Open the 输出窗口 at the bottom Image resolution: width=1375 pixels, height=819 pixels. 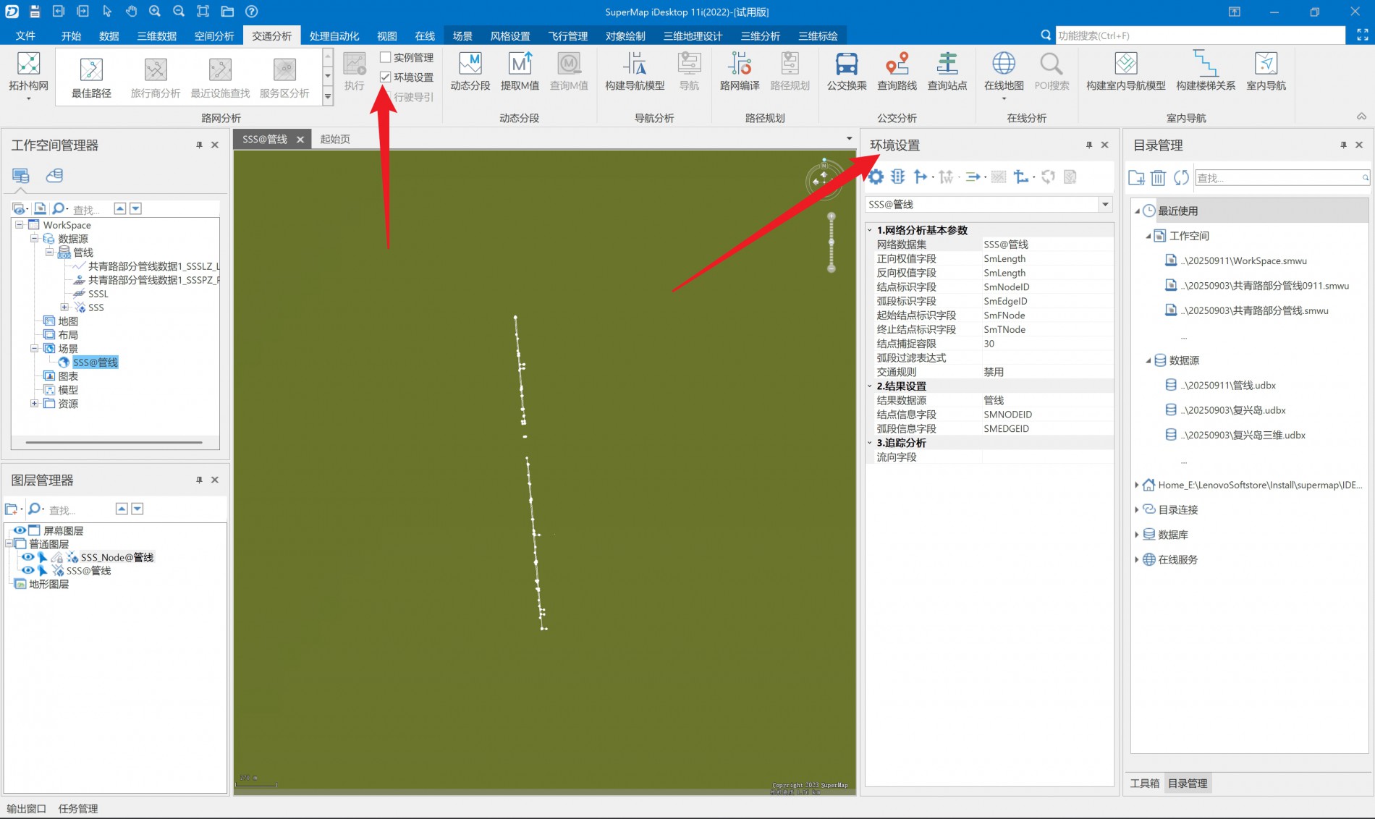coord(27,808)
